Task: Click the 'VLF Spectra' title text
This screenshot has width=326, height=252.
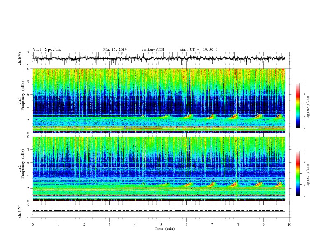Action: [47, 49]
